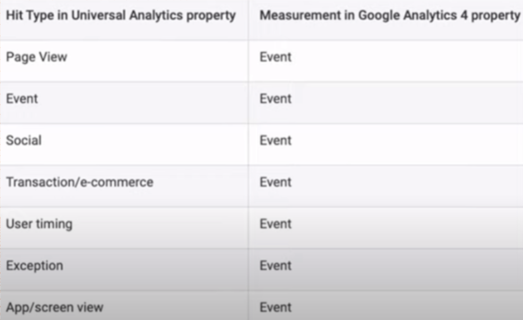Click the GA4 "Event" value beside Page View
The height and width of the screenshot is (320, 523).
[275, 57]
